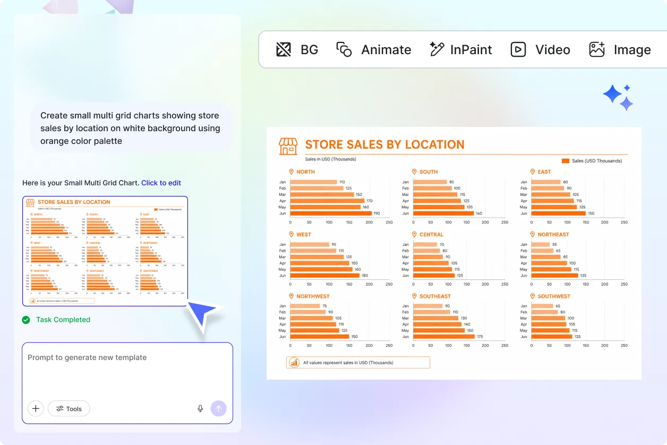Click the CENTRAL location pin icon
This screenshot has width=667, height=445.
[x=414, y=234]
